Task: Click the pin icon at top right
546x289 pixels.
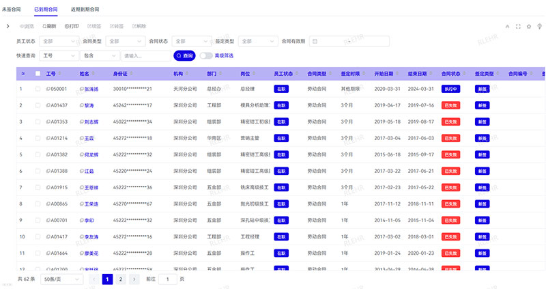Action: [539, 27]
